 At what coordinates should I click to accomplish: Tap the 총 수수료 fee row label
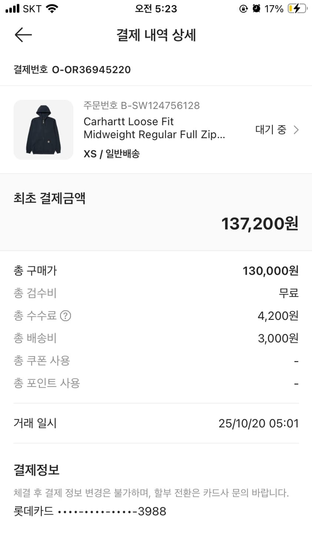pyautogui.click(x=35, y=316)
